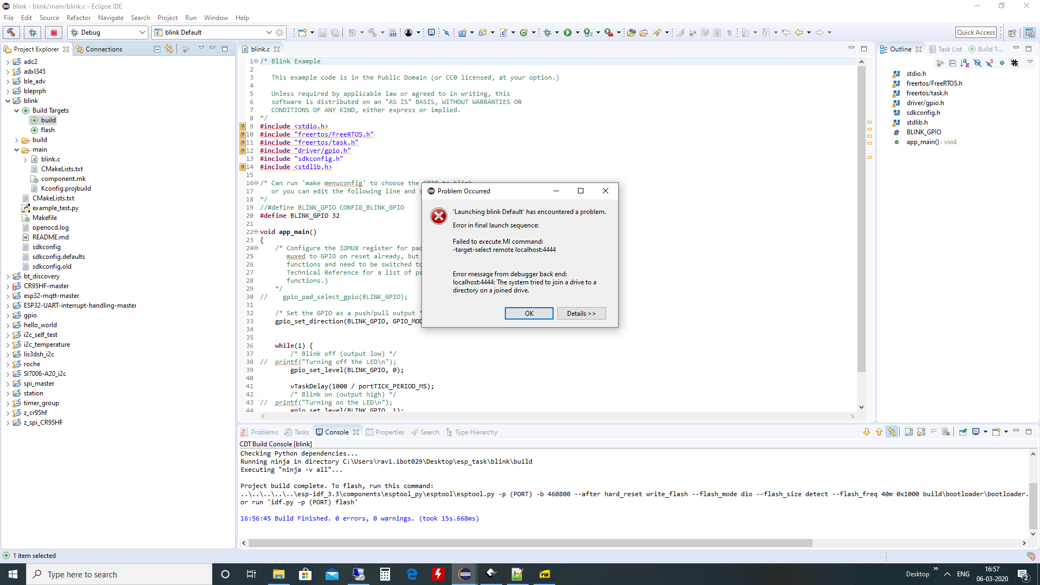Click Details >> in Problem Occurred dialog
This screenshot has width=1040, height=585.
(581, 314)
